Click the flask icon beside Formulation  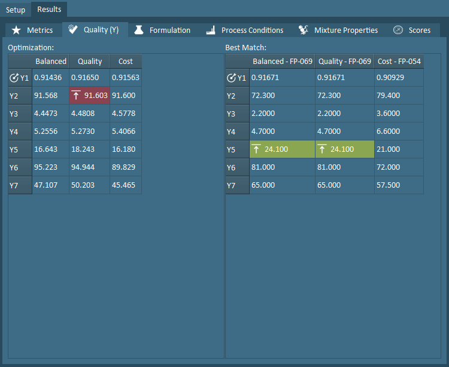pyautogui.click(x=139, y=30)
